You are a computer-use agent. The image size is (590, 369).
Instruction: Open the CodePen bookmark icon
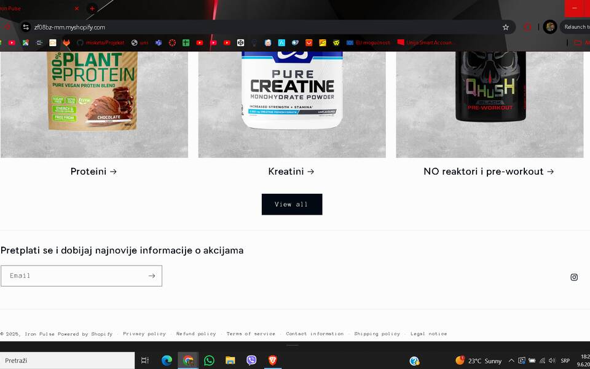tap(240, 42)
